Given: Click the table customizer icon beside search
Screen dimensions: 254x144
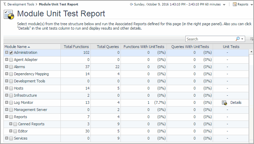Looking at the screenshot, I should [252, 39].
